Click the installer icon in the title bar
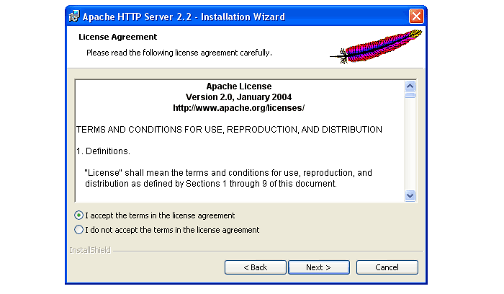 point(74,16)
